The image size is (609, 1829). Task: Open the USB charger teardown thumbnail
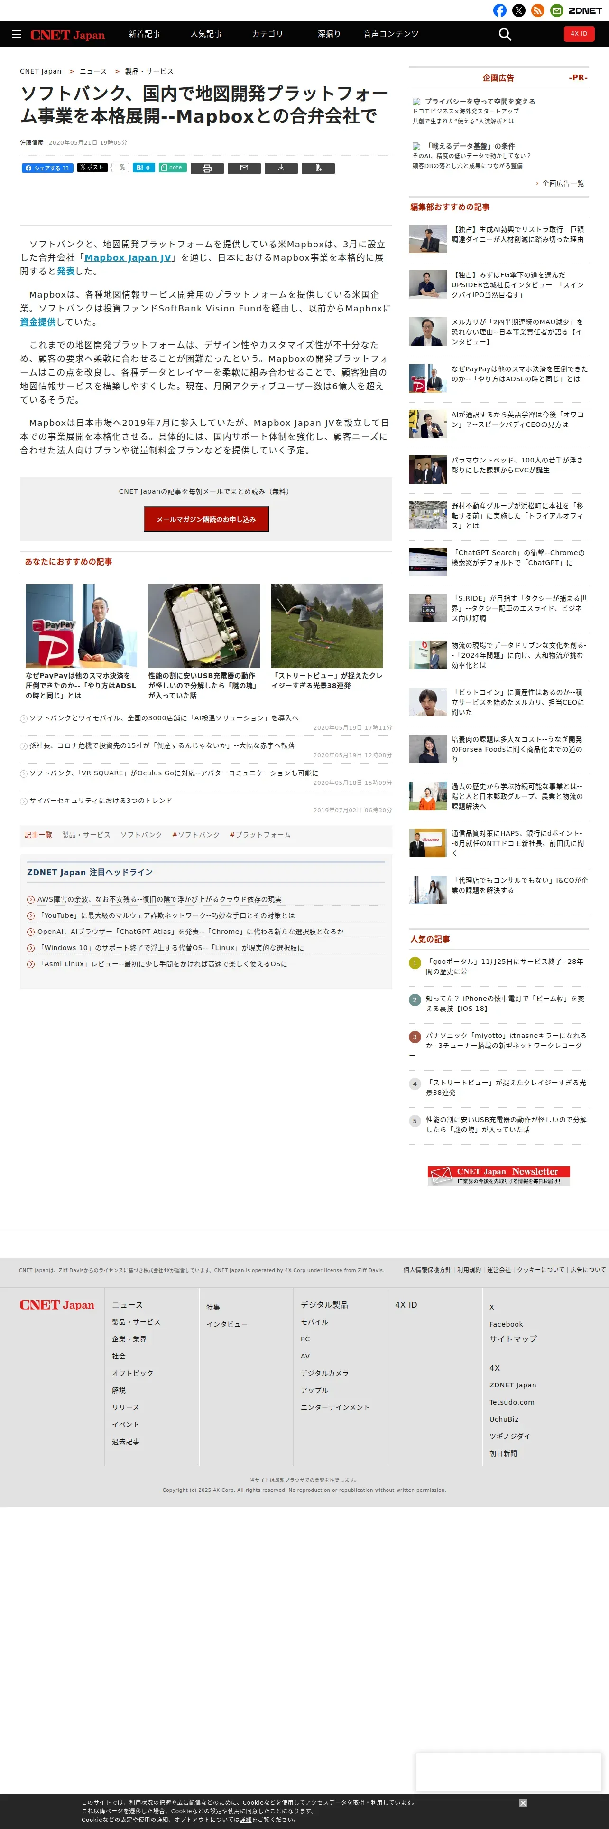click(204, 625)
